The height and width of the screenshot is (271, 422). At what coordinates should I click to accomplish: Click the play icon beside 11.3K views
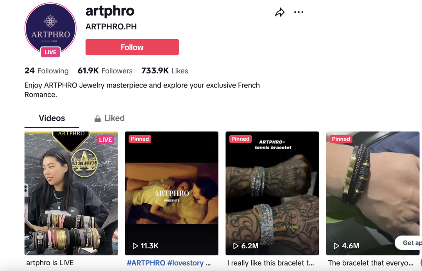(135, 246)
